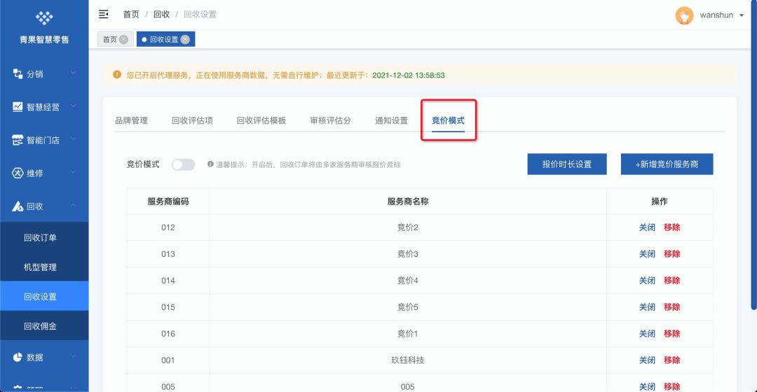Click the info icon beside 温馨提示
This screenshot has height=392, width=757.
pos(210,164)
